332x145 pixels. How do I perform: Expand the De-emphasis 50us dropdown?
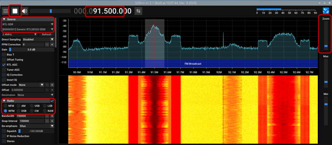pyautogui.click(x=36, y=126)
